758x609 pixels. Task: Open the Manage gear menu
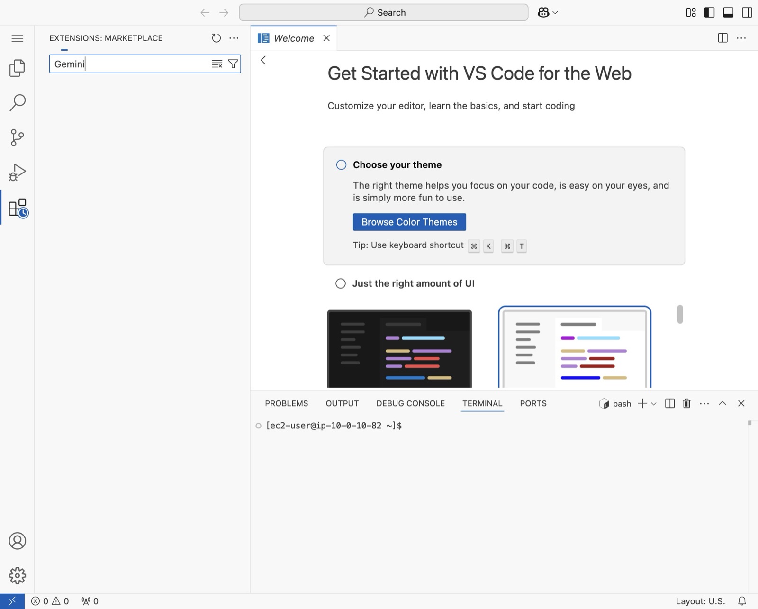tap(17, 575)
